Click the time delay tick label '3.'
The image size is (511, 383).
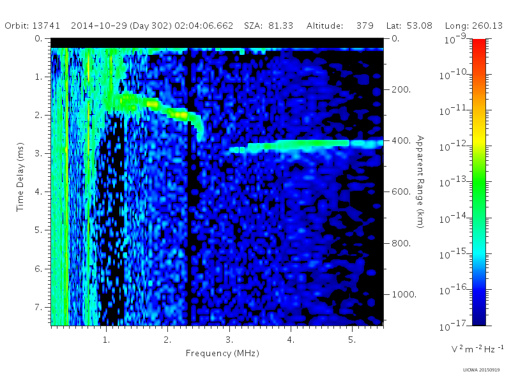[x=38, y=153]
